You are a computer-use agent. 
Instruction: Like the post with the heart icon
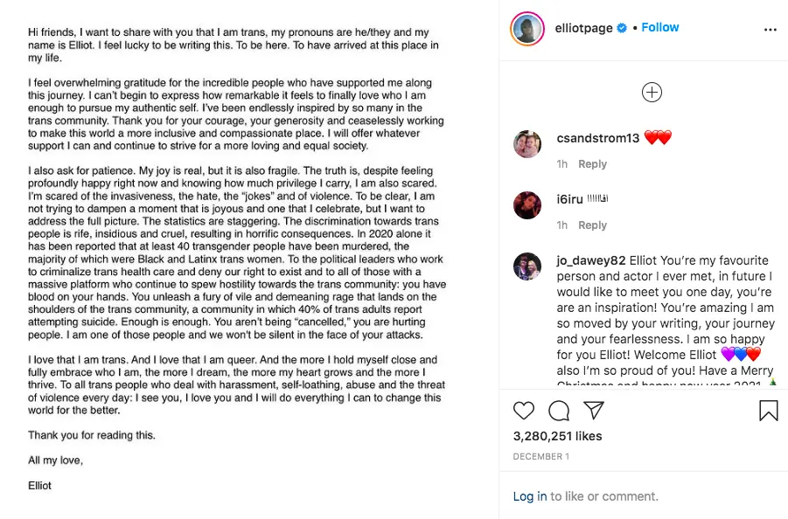click(x=523, y=411)
